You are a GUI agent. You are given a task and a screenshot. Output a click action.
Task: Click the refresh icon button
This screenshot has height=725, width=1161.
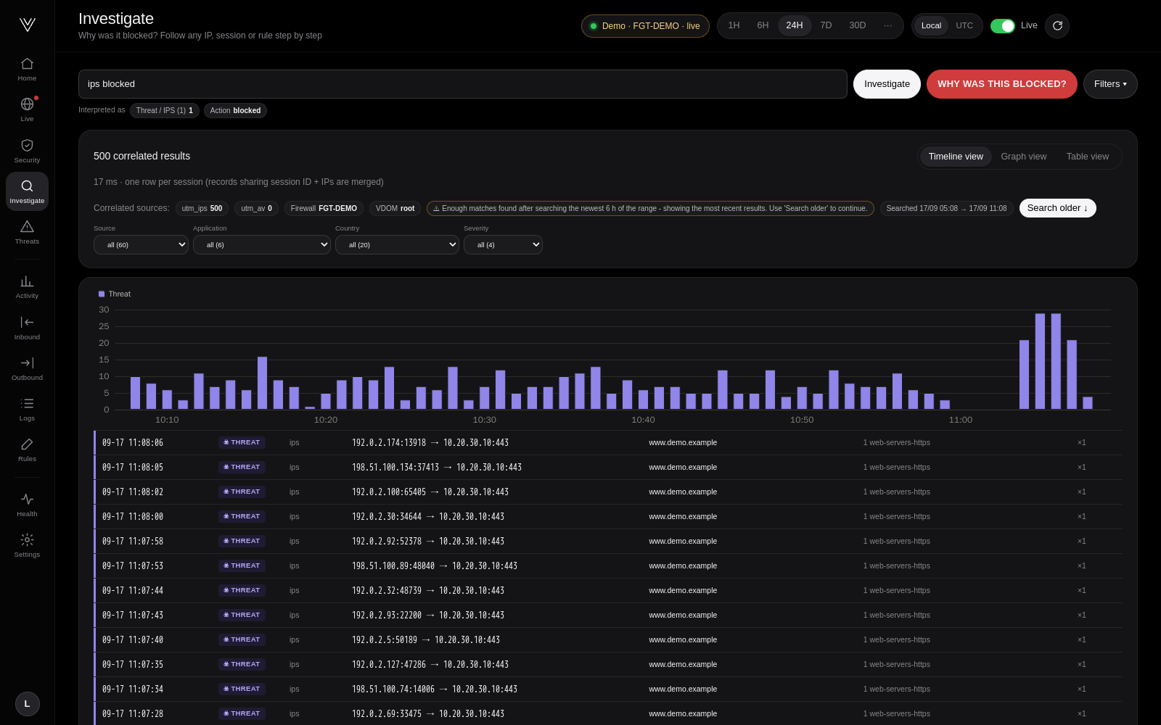(1057, 26)
